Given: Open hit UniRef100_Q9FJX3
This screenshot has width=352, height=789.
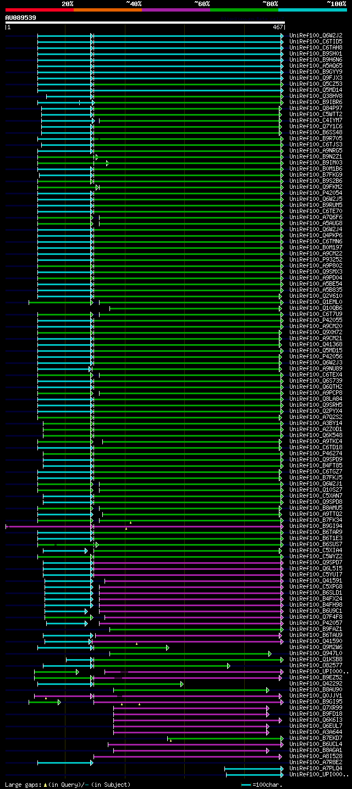Looking at the screenshot, I should tap(316, 78).
